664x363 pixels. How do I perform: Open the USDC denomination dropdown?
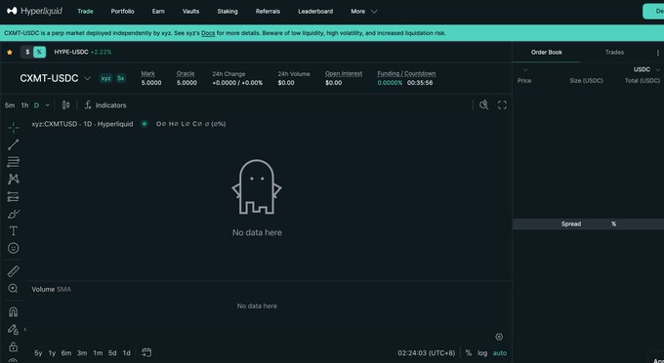pos(646,69)
